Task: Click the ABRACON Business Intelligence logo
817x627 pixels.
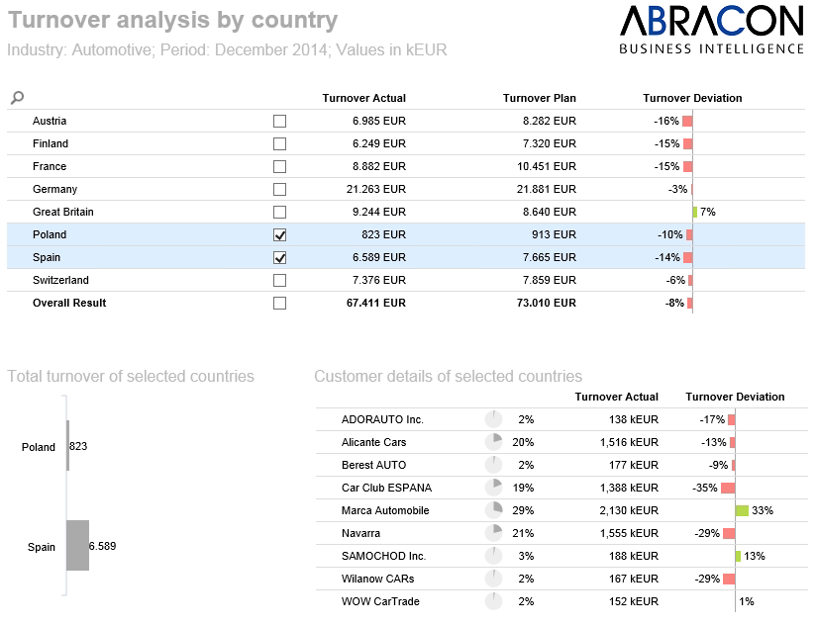Action: pos(711,30)
